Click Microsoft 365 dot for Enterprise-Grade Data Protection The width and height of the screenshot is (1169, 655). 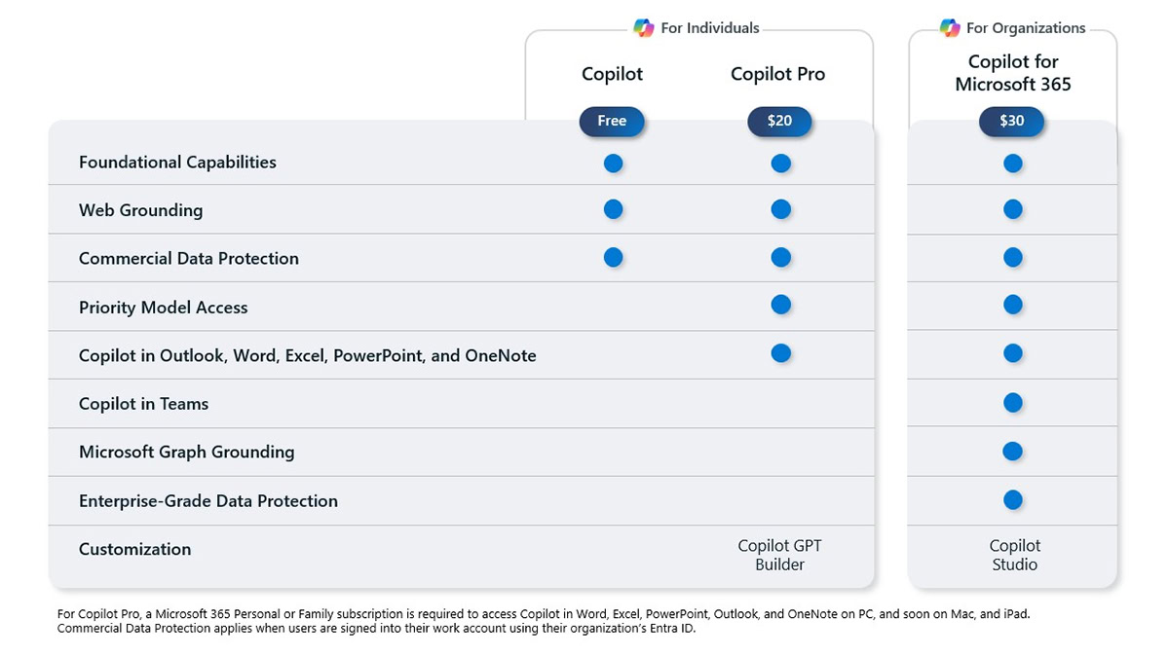1013,500
